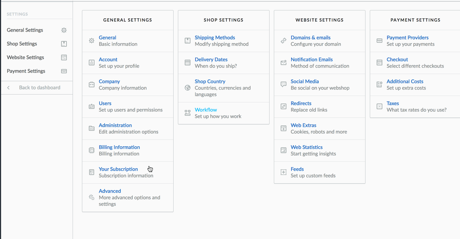Open the General basic information link

[107, 38]
